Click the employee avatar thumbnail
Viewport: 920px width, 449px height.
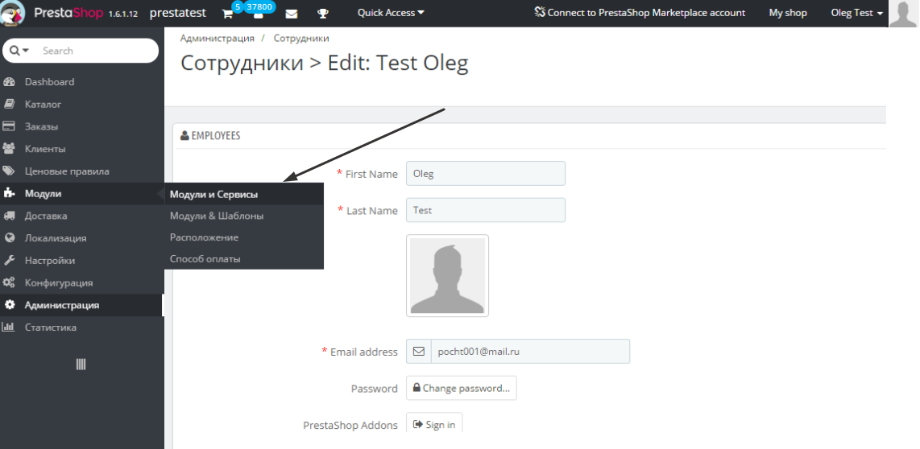(448, 275)
